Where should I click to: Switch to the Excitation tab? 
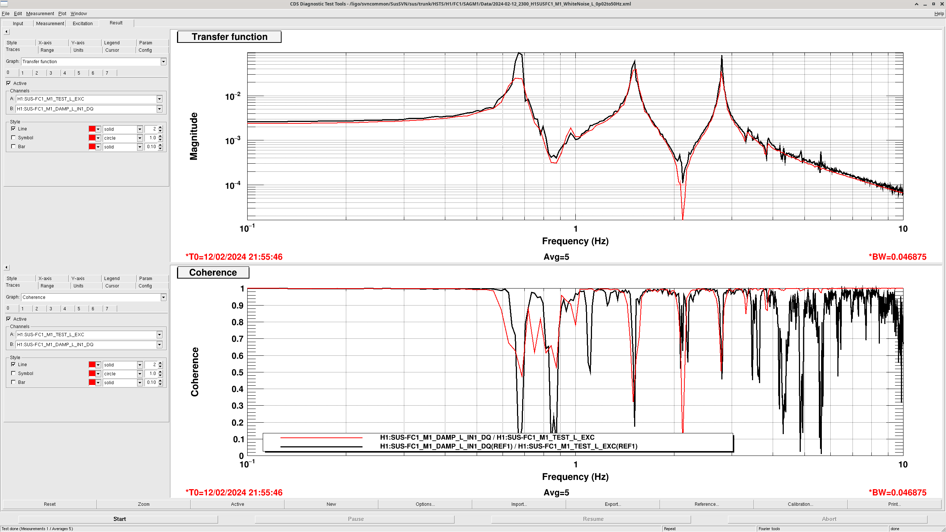click(82, 23)
